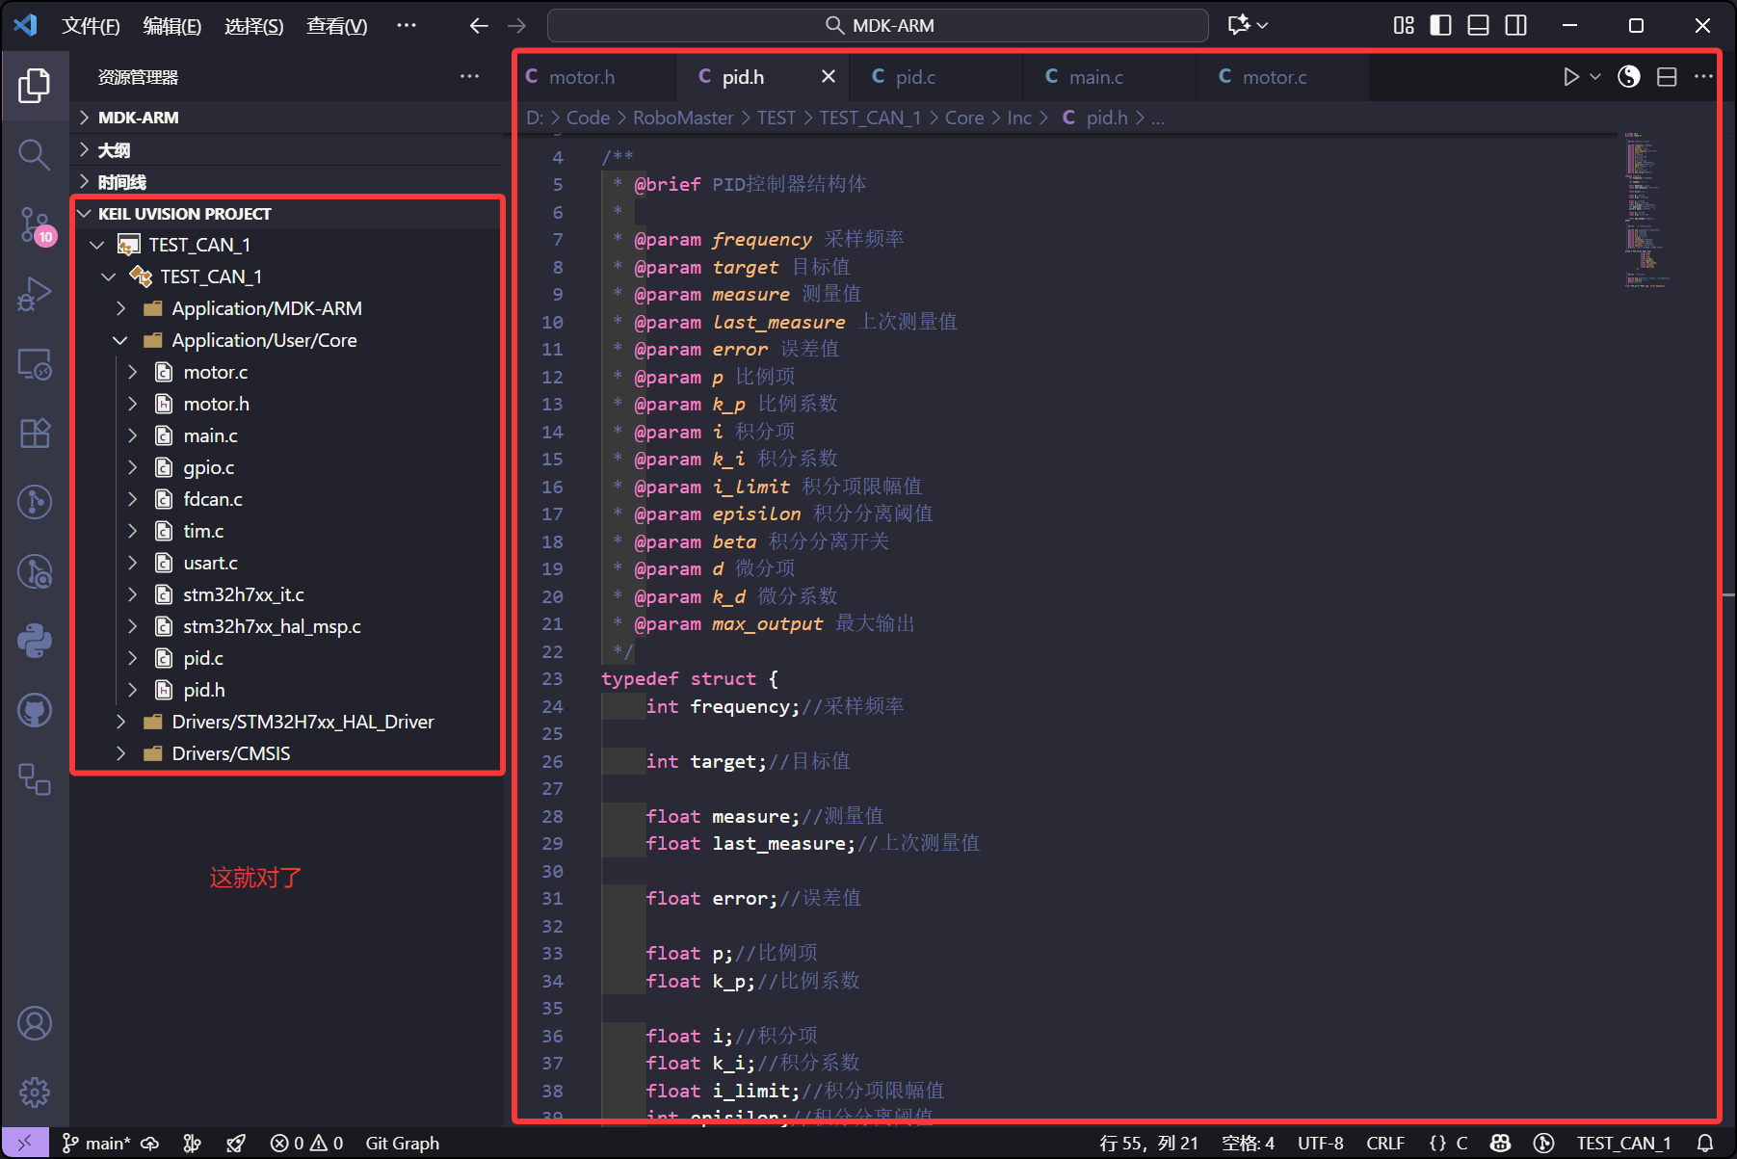This screenshot has height=1159, width=1737.
Task: Open the Search view in activity bar
Action: pos(35,154)
